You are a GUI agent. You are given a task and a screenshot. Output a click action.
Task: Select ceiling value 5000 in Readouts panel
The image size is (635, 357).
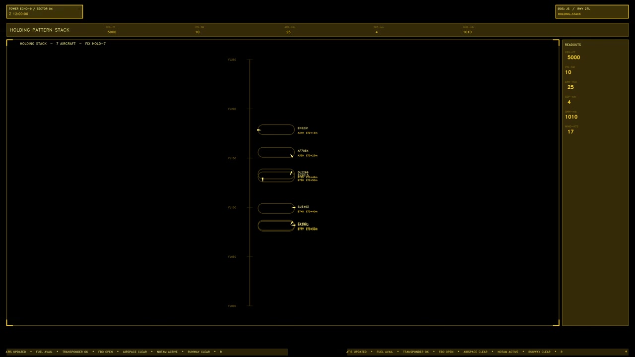573,58
